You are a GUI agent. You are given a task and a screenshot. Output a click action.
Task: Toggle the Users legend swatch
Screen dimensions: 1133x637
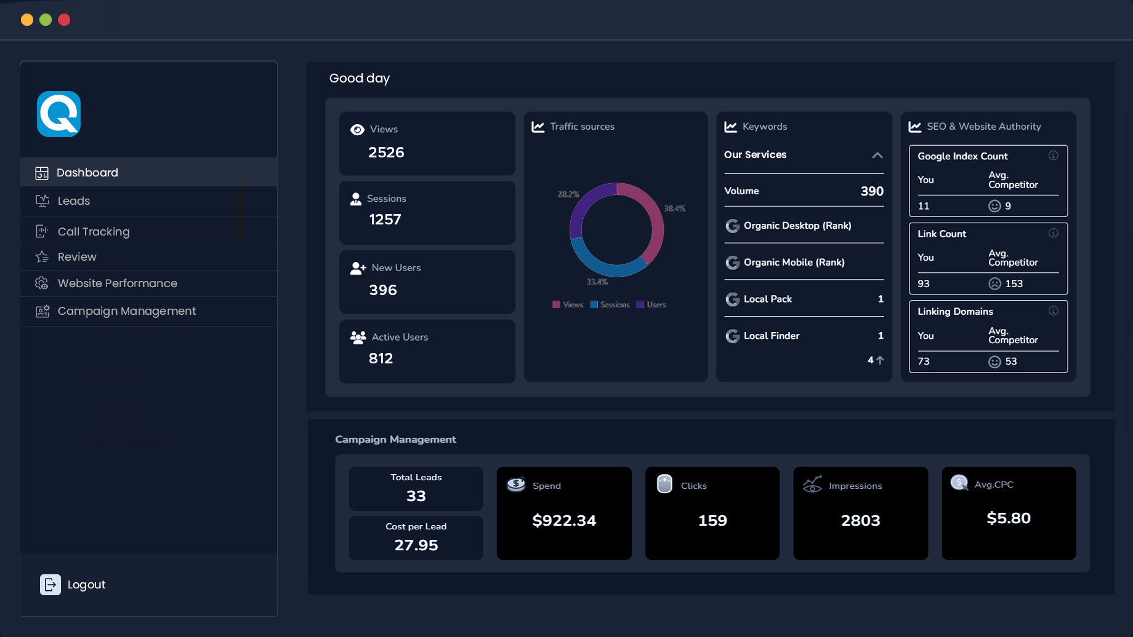pos(640,305)
